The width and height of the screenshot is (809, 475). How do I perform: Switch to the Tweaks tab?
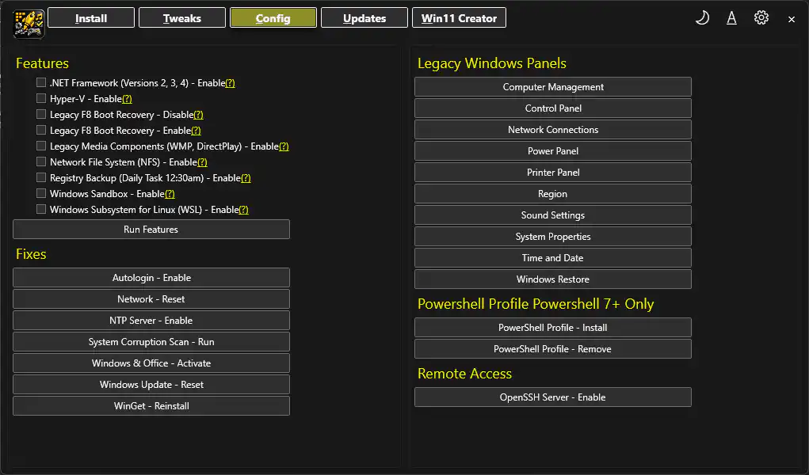[182, 18]
